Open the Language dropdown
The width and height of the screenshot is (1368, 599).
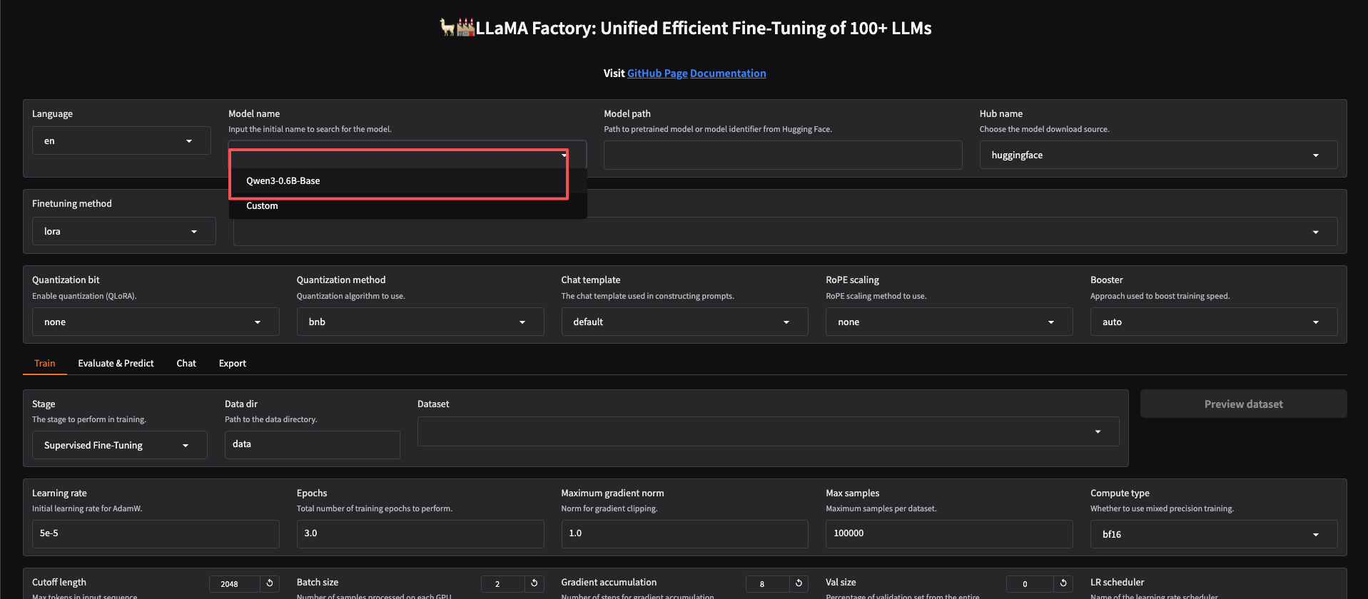click(121, 141)
